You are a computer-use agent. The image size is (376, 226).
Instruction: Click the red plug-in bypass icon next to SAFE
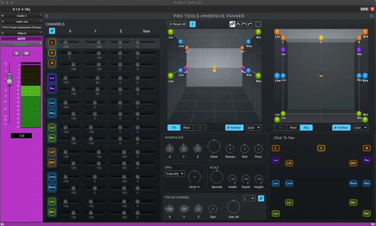tap(372, 9)
